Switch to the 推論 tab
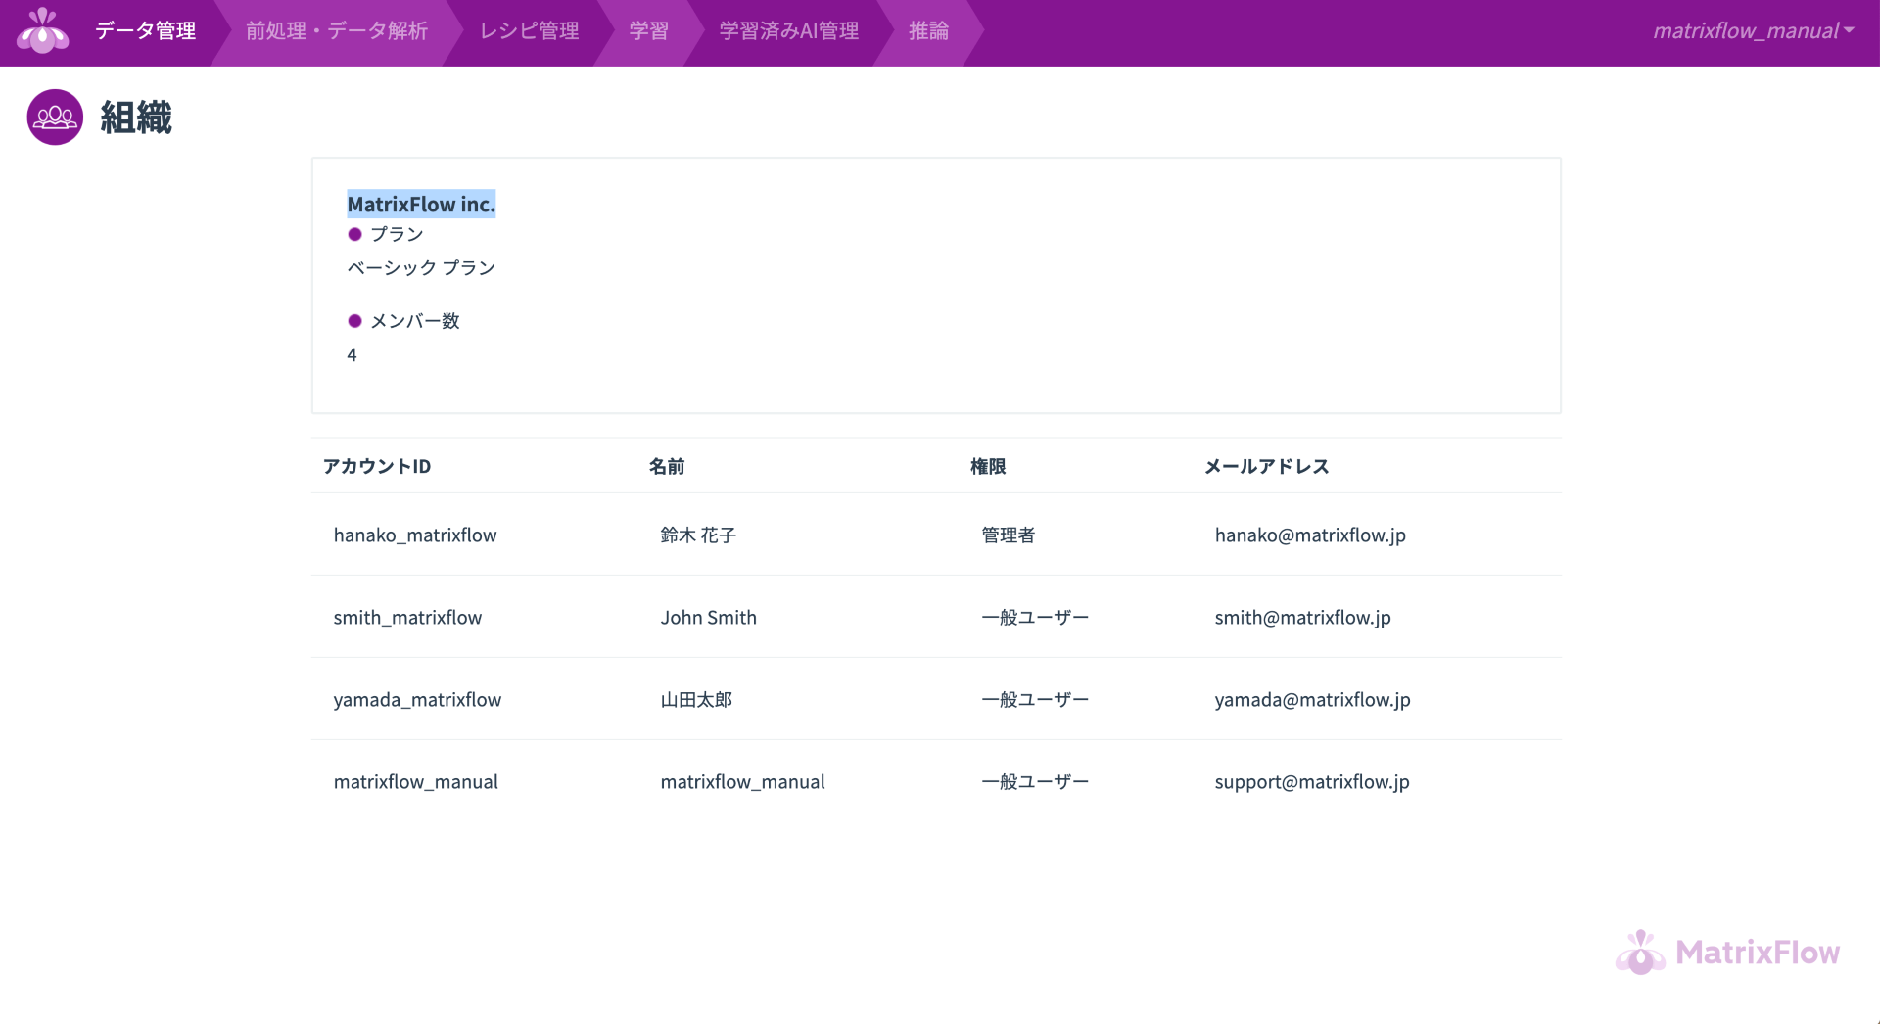 [929, 31]
